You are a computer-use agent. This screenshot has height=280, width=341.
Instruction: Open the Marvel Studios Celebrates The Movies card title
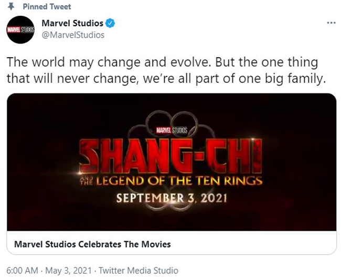(x=92, y=244)
